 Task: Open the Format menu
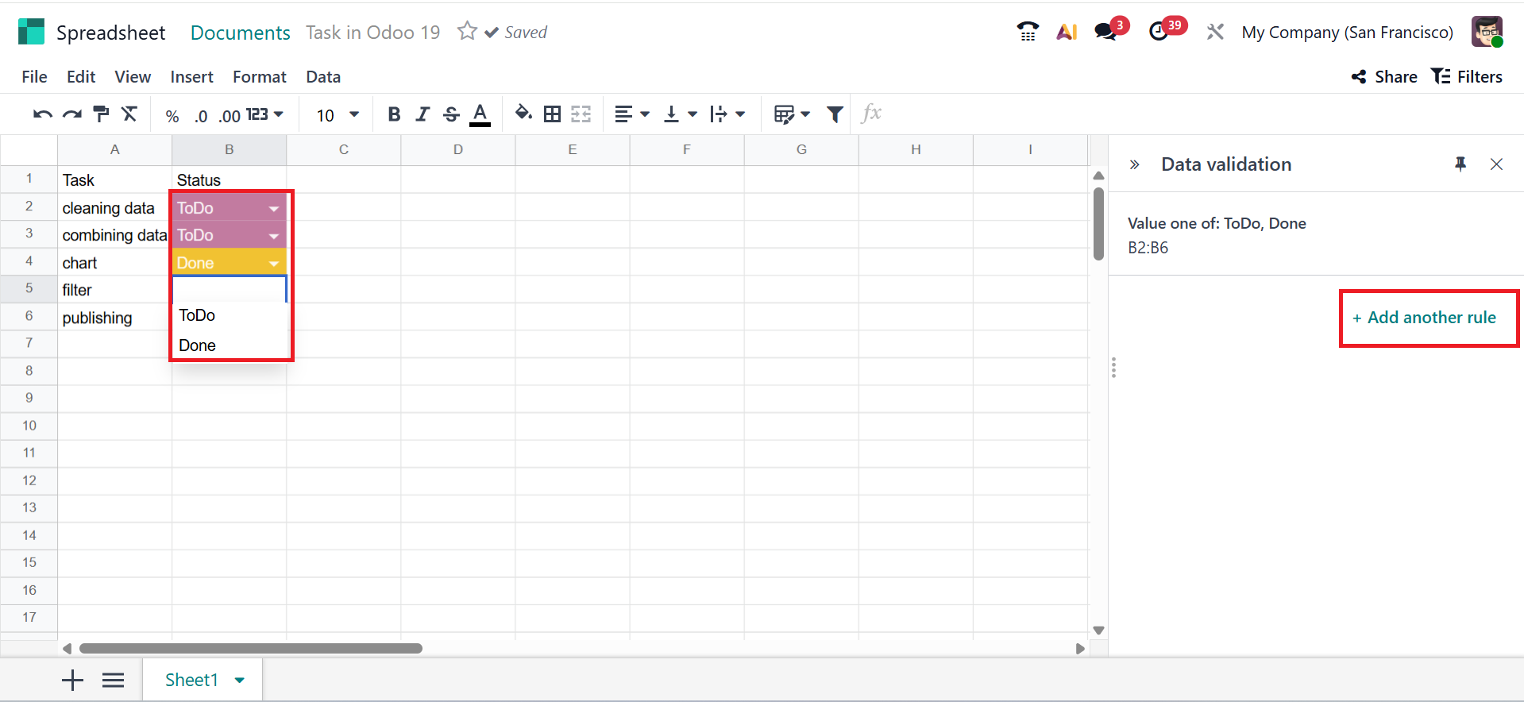[260, 77]
